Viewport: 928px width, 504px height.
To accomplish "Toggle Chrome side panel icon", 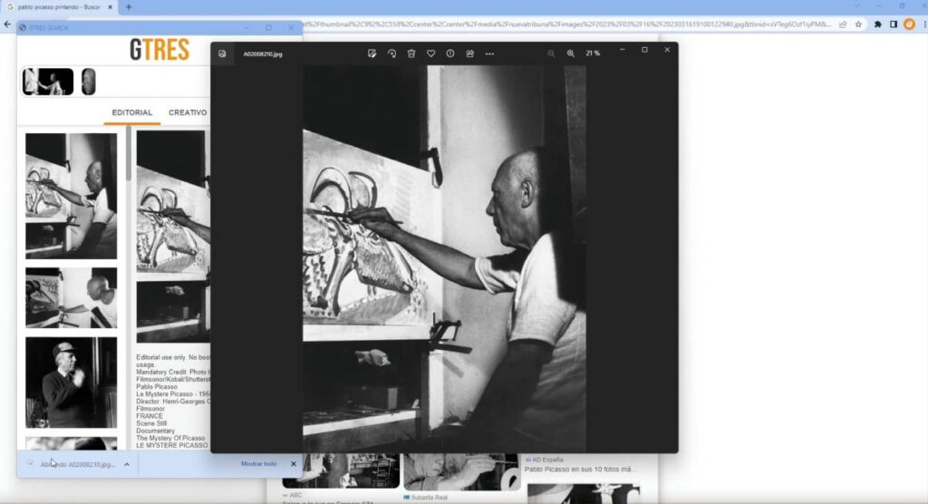I will pyautogui.click(x=894, y=24).
